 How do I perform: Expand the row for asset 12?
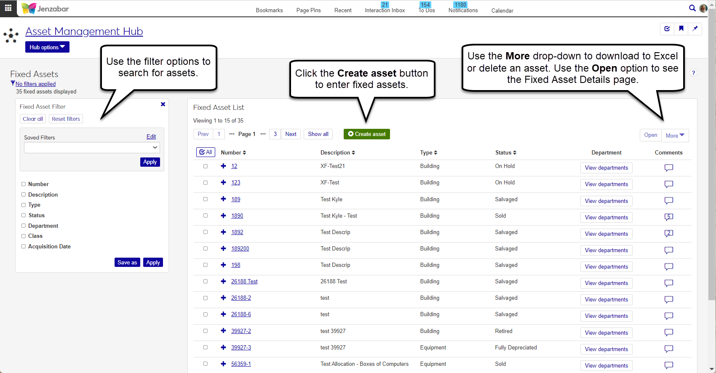(223, 166)
